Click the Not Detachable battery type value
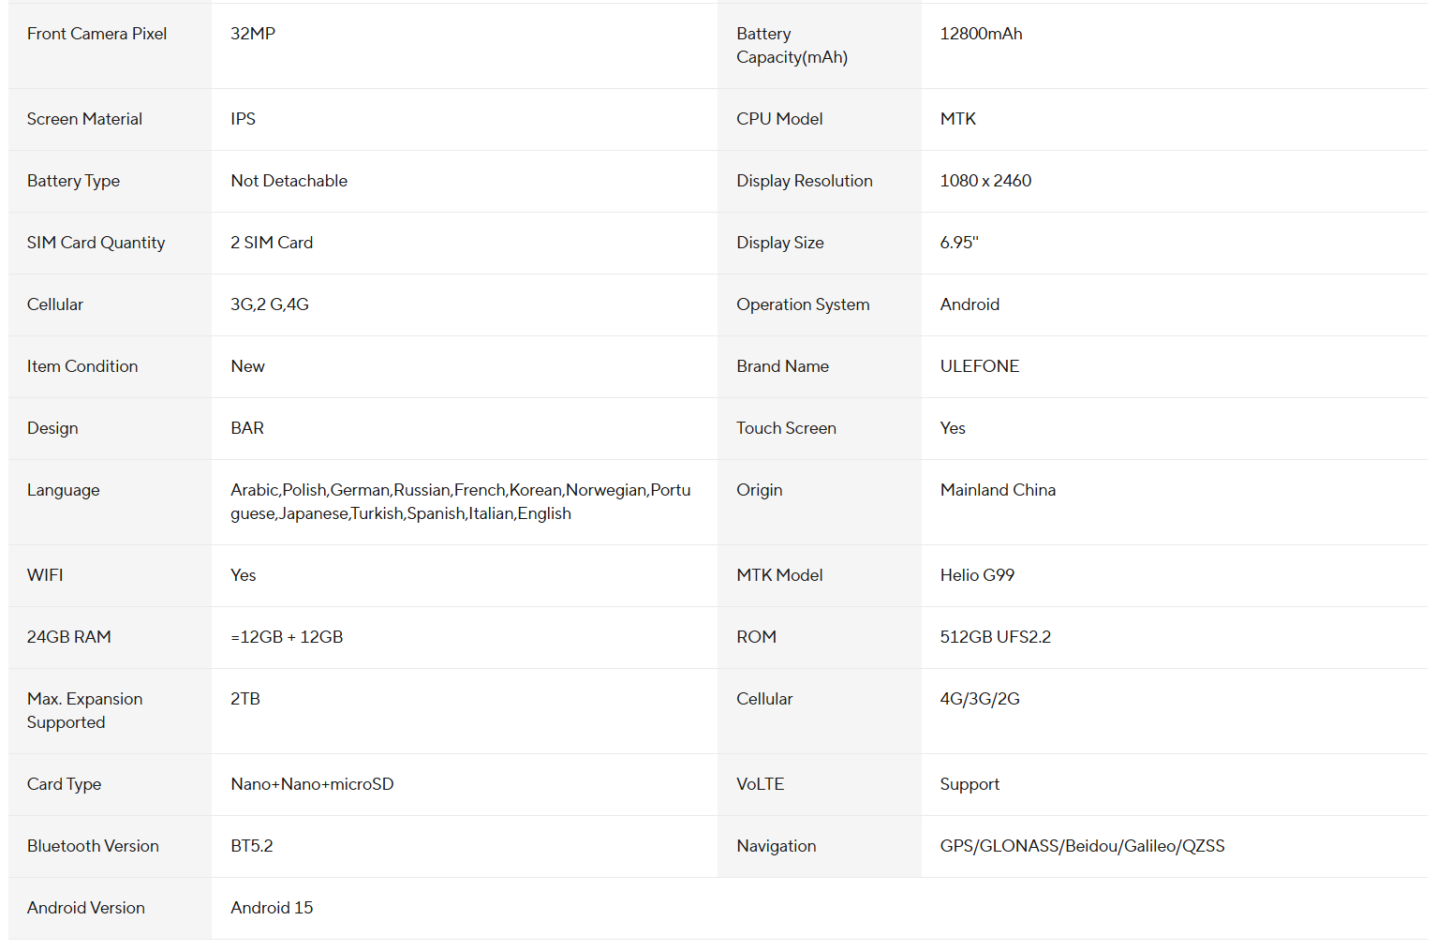This screenshot has height=950, width=1436. pos(289,181)
